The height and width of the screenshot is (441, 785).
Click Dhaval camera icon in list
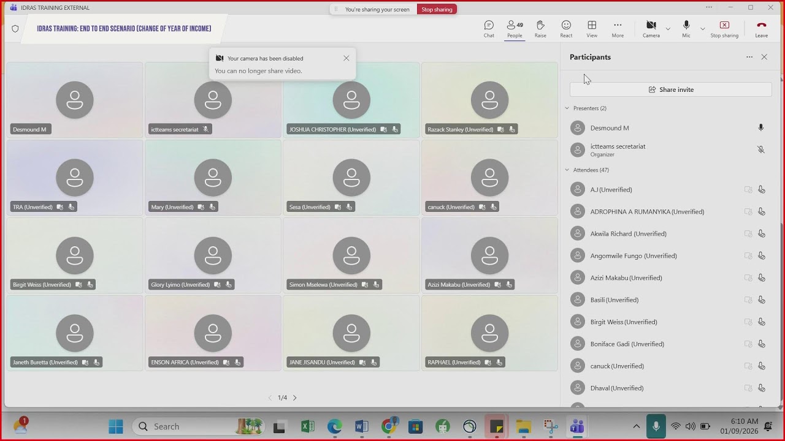point(748,388)
